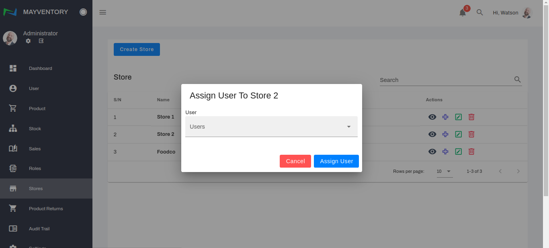
Task: Edit the Foodco store with pencil icon
Action: coord(458,152)
